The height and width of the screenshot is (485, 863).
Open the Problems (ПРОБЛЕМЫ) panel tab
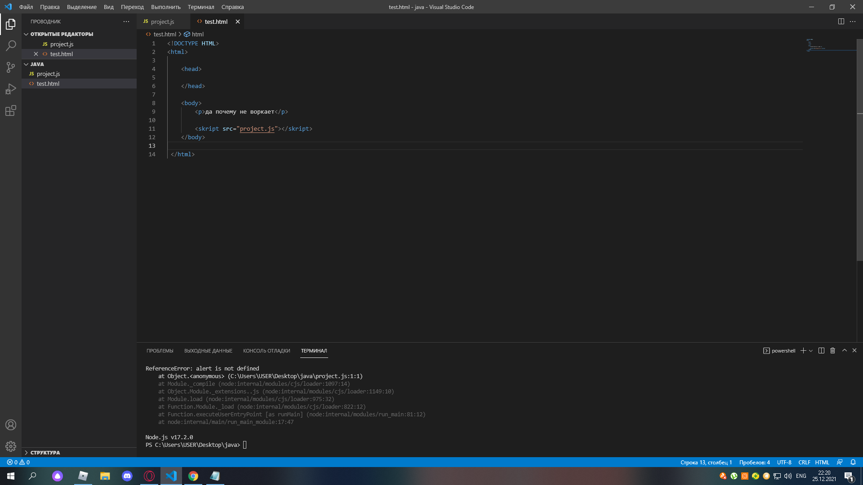pos(160,351)
